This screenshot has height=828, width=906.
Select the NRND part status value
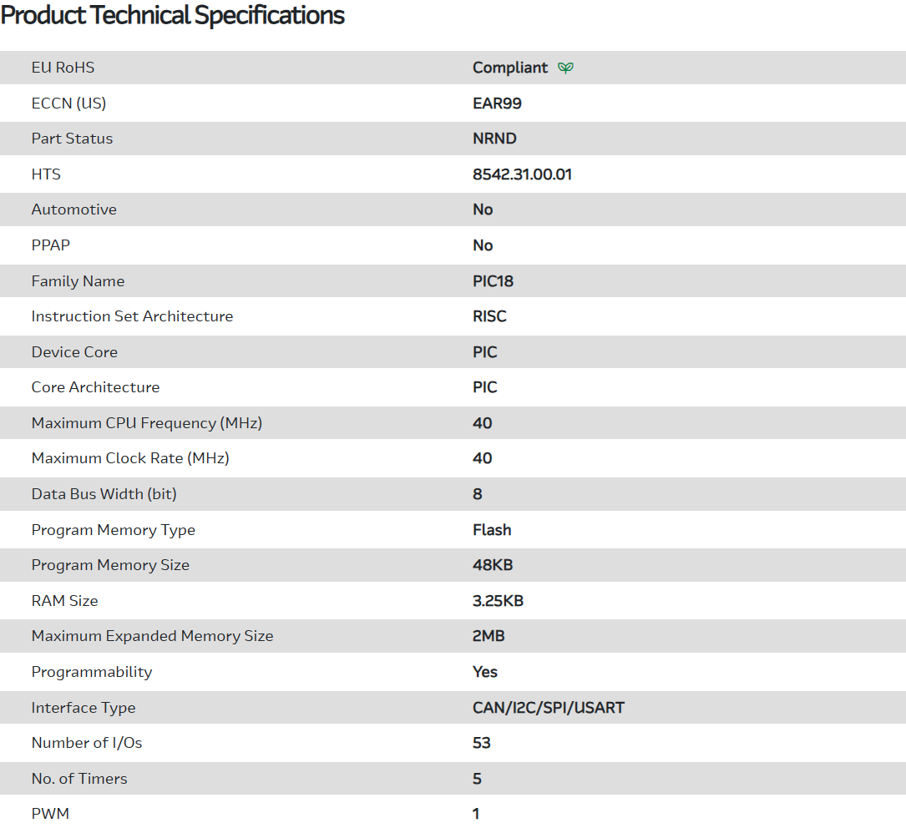[x=494, y=139]
